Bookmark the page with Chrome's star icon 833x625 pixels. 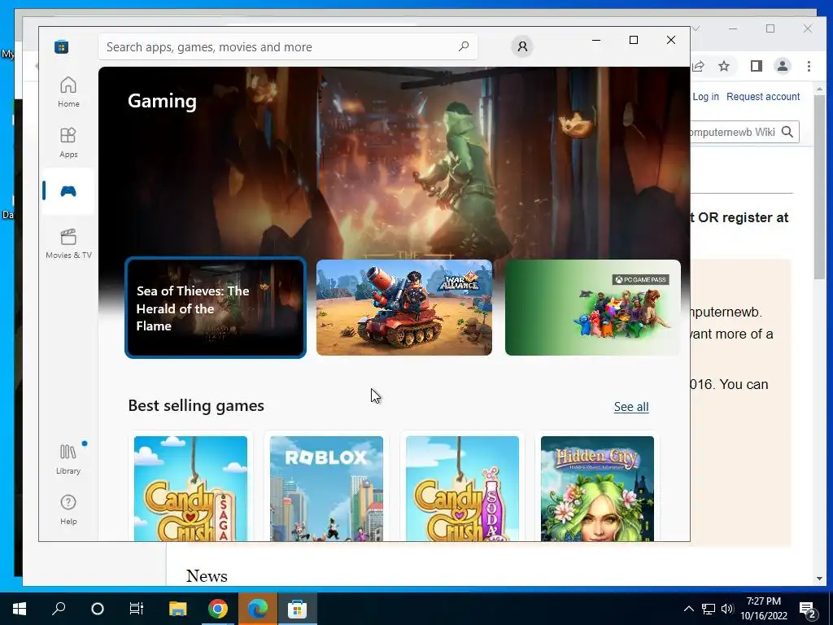[x=723, y=66]
